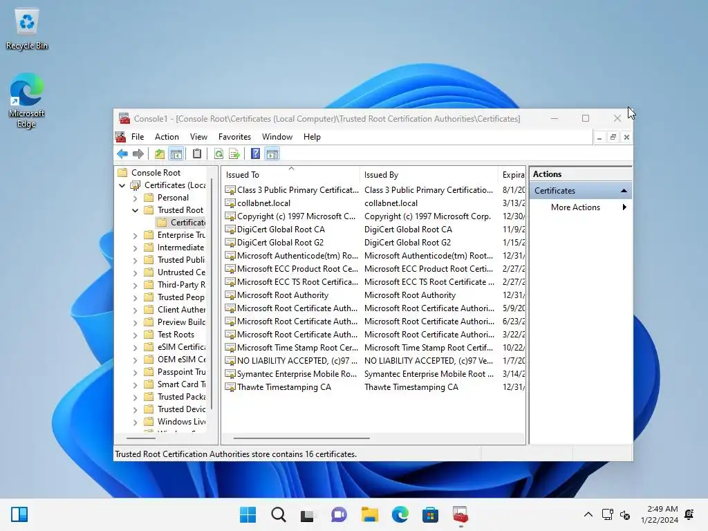Open Recycle Bin desktop icon
This screenshot has width=708, height=531.
(27, 29)
